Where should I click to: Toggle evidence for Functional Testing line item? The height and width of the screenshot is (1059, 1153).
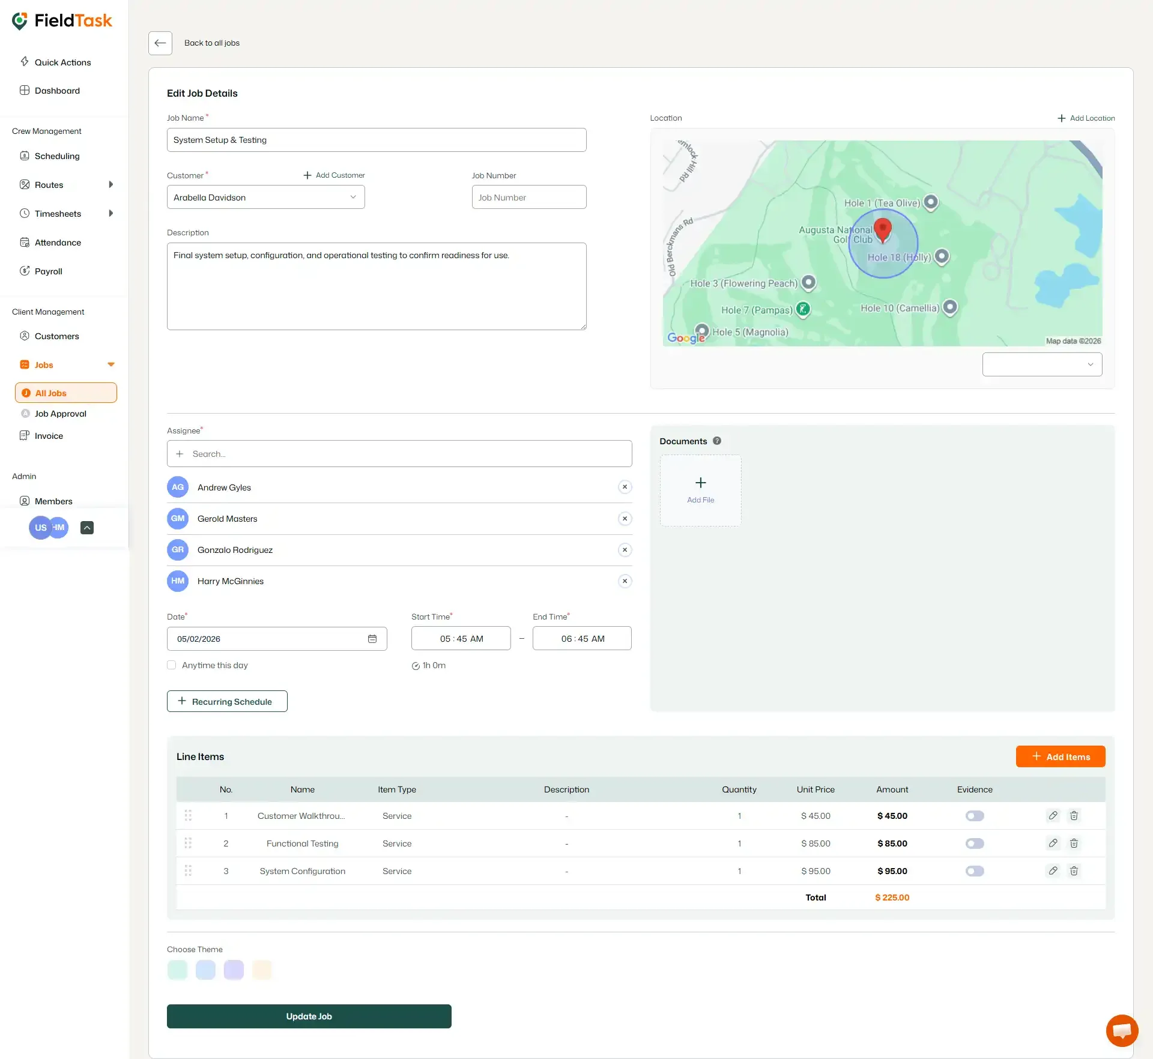tap(975, 843)
